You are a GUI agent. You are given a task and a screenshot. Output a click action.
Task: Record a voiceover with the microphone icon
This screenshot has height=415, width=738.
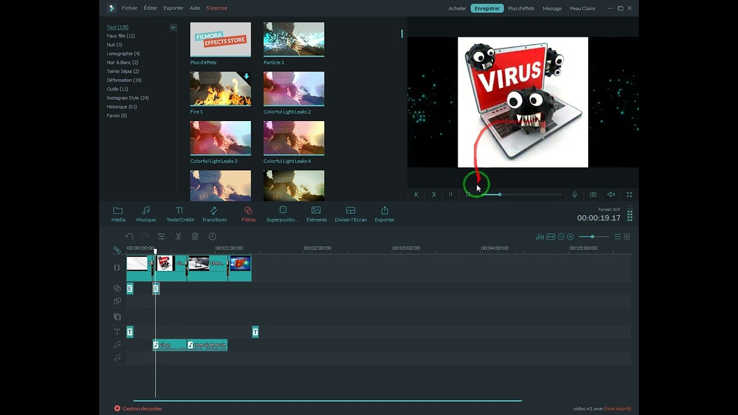click(575, 195)
